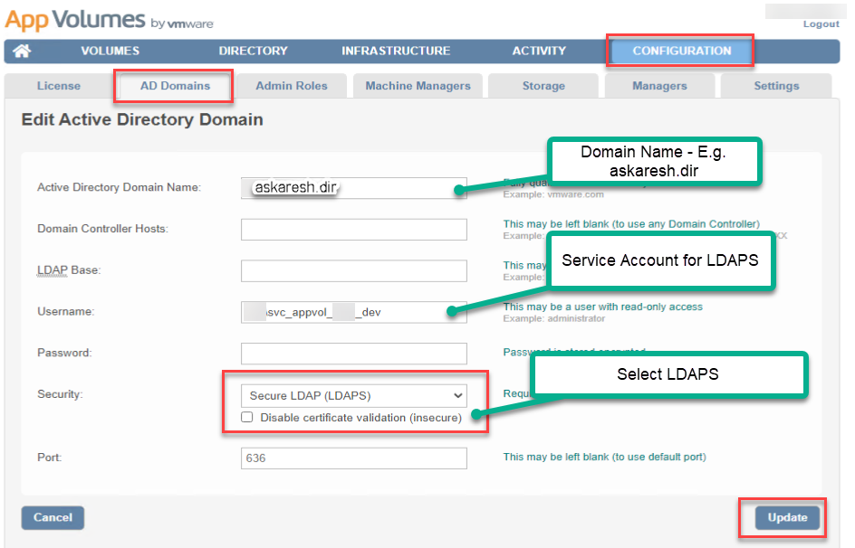Click the Cancel button
The width and height of the screenshot is (855, 548).
click(x=53, y=518)
